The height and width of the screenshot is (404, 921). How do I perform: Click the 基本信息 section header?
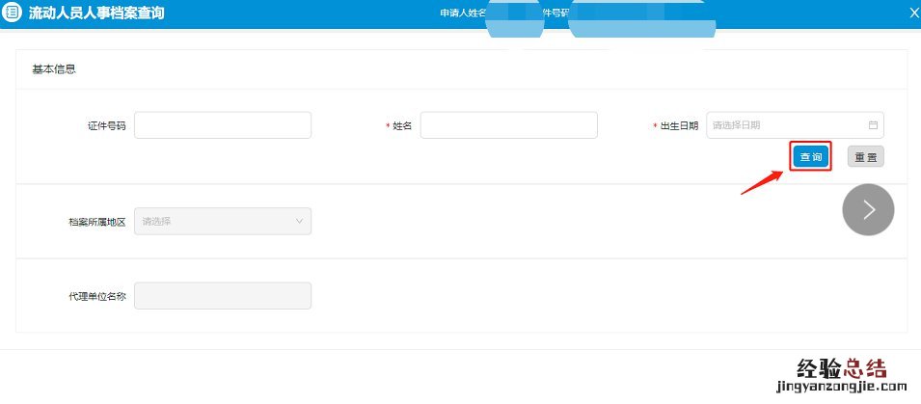54,69
